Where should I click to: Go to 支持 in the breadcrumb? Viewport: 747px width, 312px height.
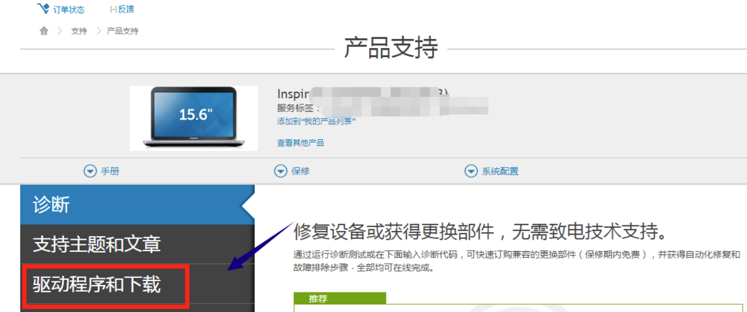tap(79, 31)
